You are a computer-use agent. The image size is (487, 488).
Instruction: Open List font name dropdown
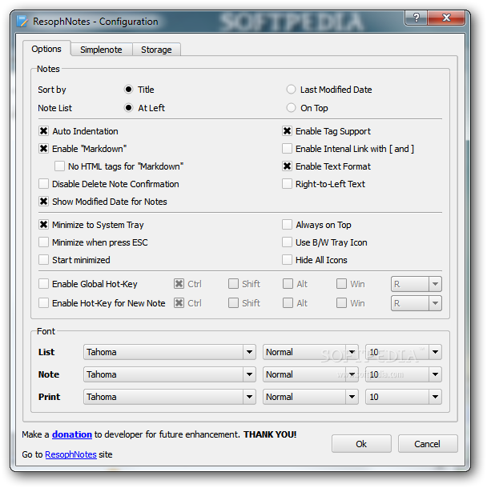click(170, 352)
